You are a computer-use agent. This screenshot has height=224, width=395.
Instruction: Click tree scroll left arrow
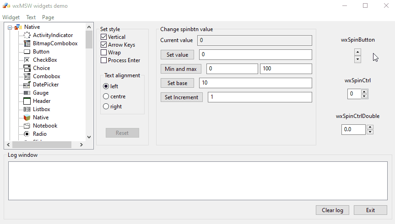click(x=8, y=145)
